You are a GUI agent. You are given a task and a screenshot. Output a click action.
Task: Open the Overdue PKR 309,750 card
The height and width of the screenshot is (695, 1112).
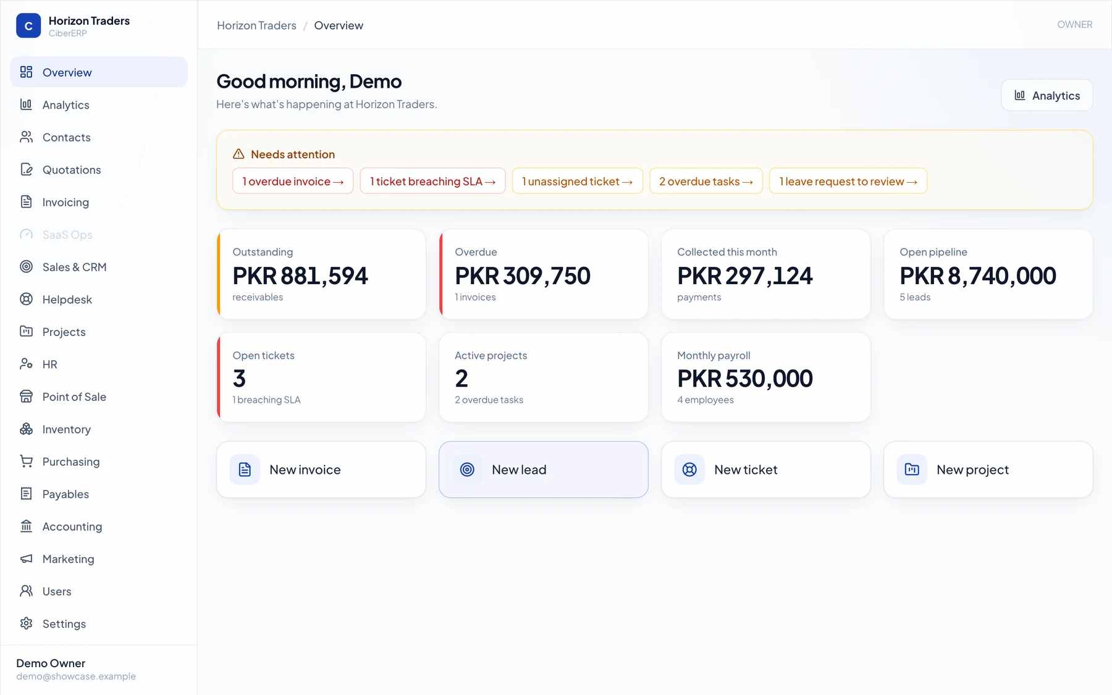click(x=544, y=274)
